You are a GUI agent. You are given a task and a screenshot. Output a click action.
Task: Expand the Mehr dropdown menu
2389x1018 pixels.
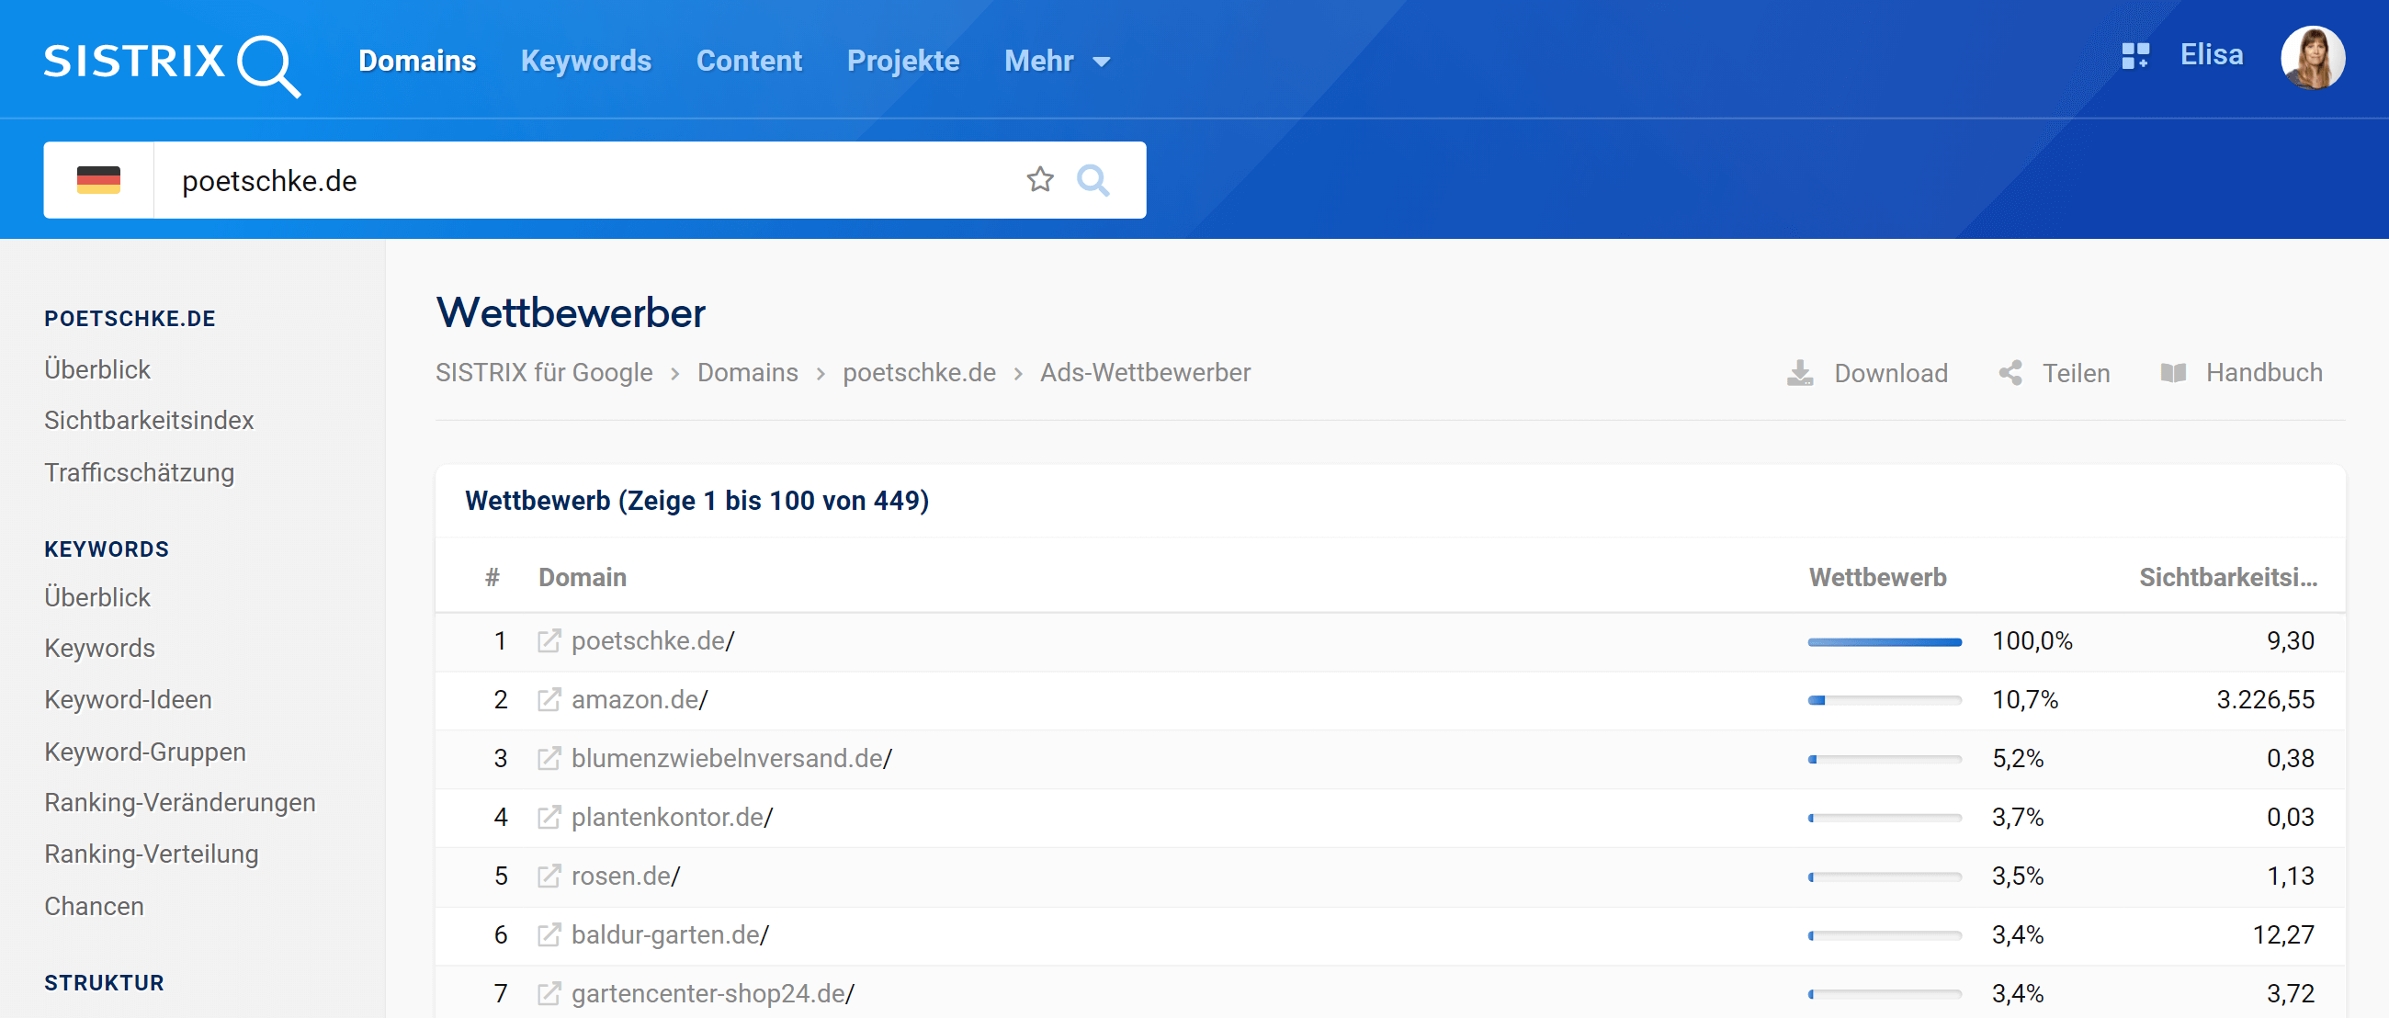(1057, 62)
